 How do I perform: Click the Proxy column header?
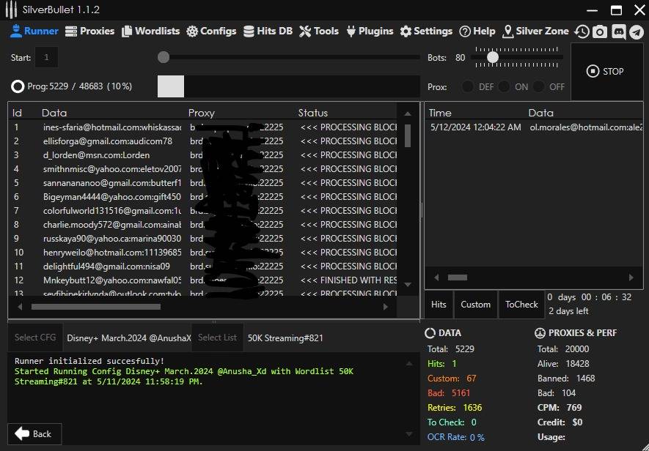coord(202,113)
